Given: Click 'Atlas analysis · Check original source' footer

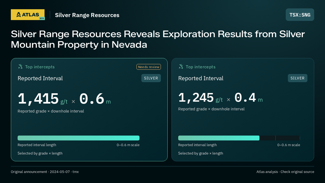Looking at the screenshot, I should [x=285, y=172].
